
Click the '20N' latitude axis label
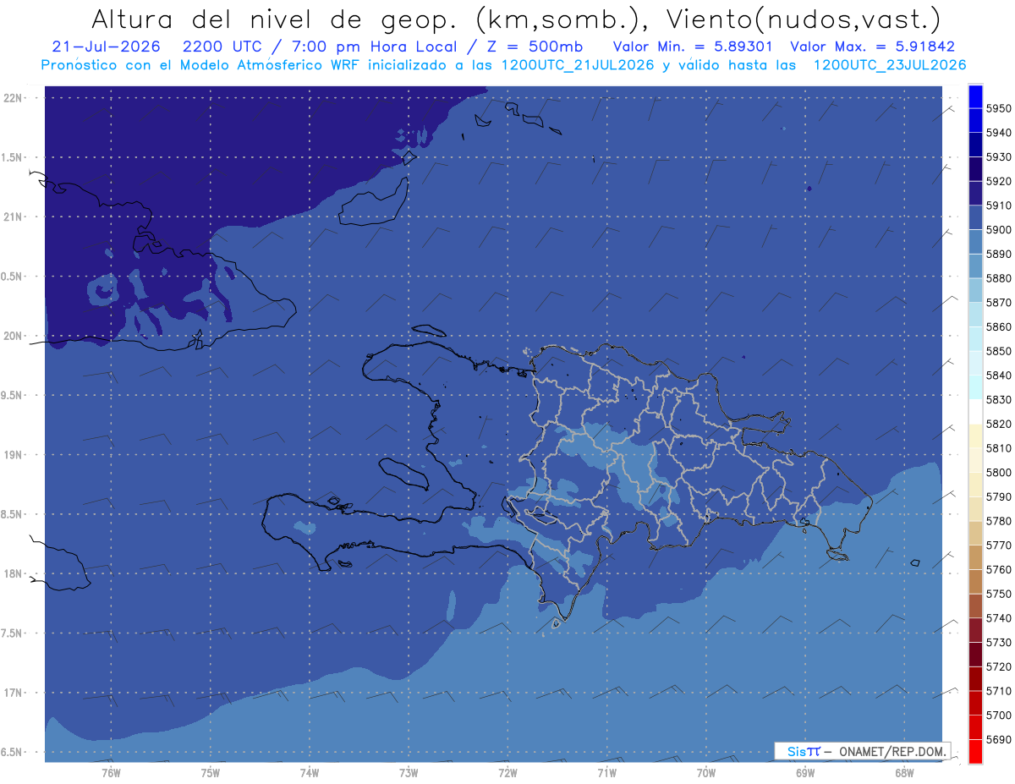coord(13,336)
